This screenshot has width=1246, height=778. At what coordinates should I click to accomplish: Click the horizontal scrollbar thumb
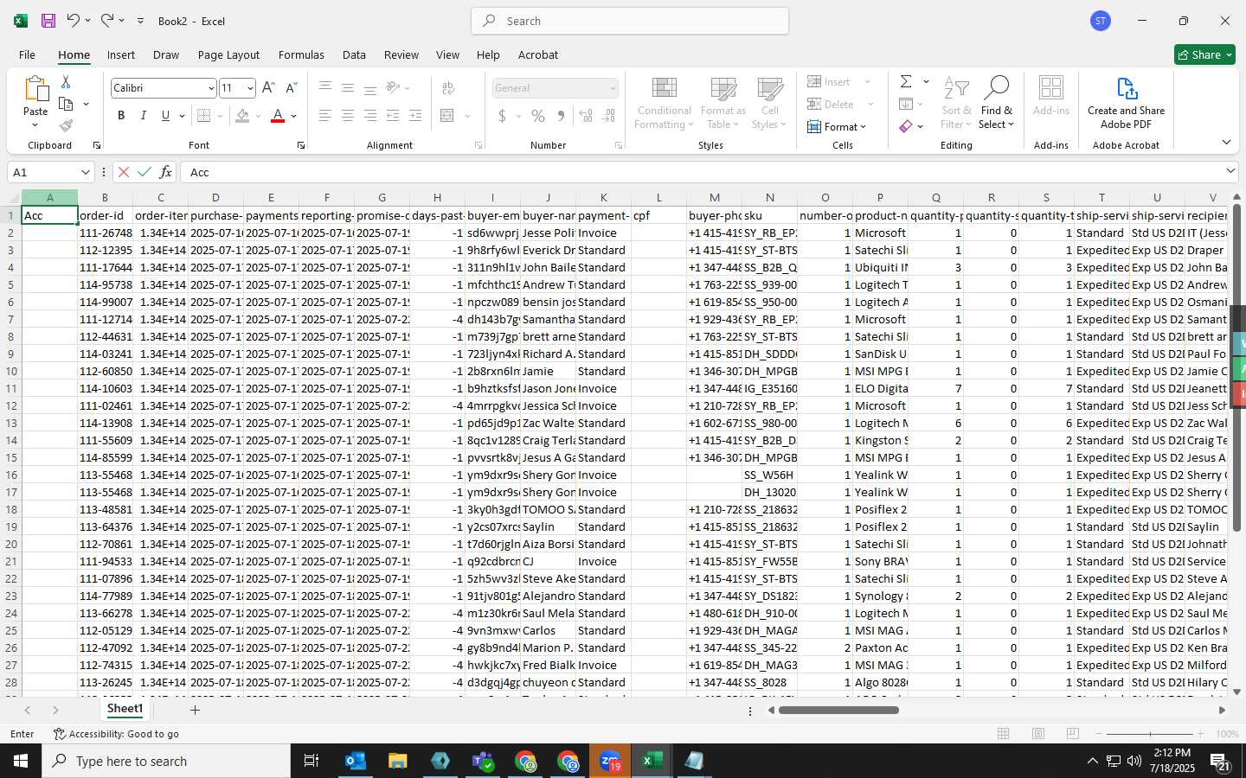[838, 711]
